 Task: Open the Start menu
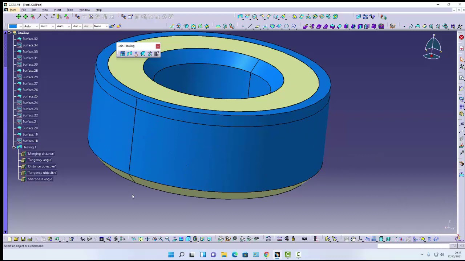tap(12, 10)
